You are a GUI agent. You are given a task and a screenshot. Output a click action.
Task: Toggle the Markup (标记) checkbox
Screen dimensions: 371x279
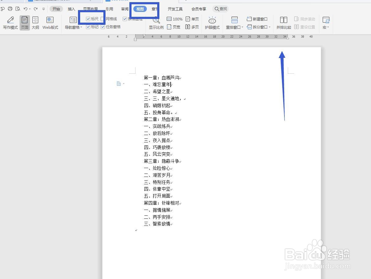click(x=88, y=27)
